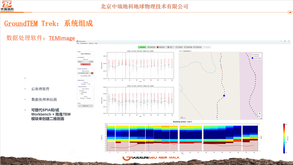Select Elevation for plot axis
The image size is (293, 165).
coord(86,98)
